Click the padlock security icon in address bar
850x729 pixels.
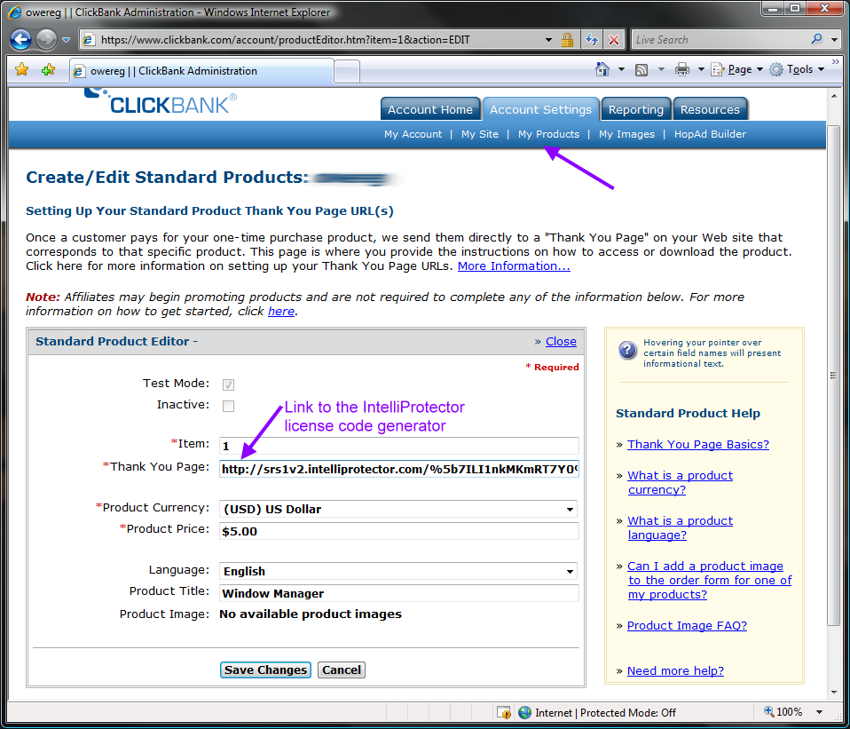click(x=568, y=40)
